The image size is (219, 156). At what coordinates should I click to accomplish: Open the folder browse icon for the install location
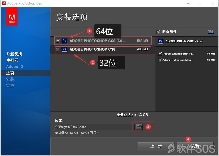pos(139,127)
